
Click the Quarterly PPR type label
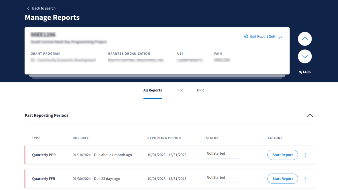pyautogui.click(x=44, y=155)
